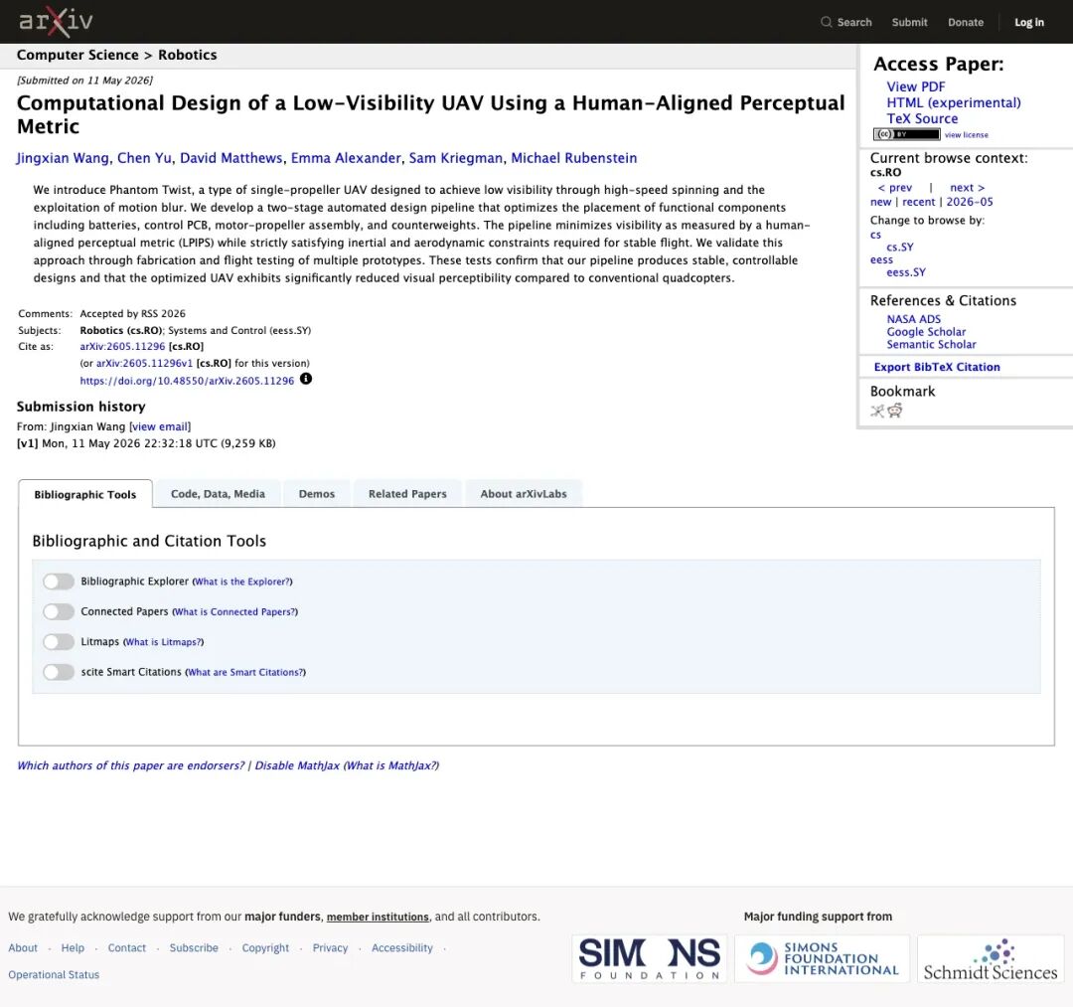Click the Search magnifier icon
Image resolution: width=1073 pixels, height=1007 pixels.
coord(826,22)
